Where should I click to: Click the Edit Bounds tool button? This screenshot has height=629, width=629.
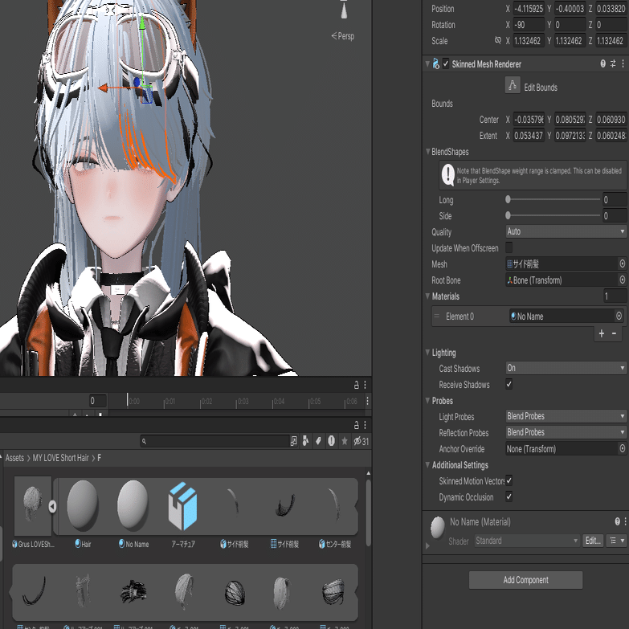(x=513, y=85)
